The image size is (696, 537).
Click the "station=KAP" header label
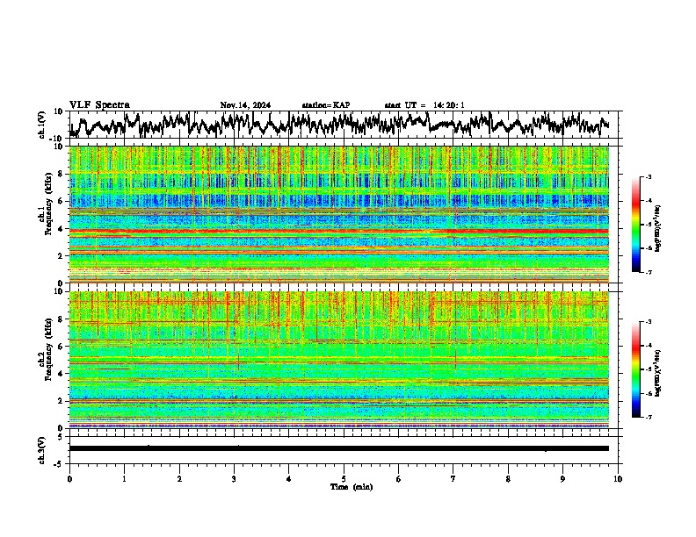point(326,105)
